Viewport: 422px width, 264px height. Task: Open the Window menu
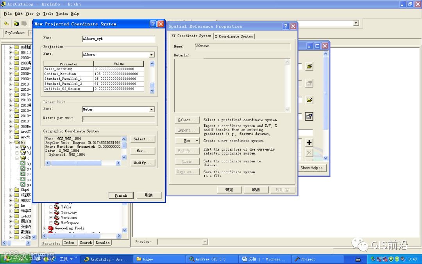(62, 13)
